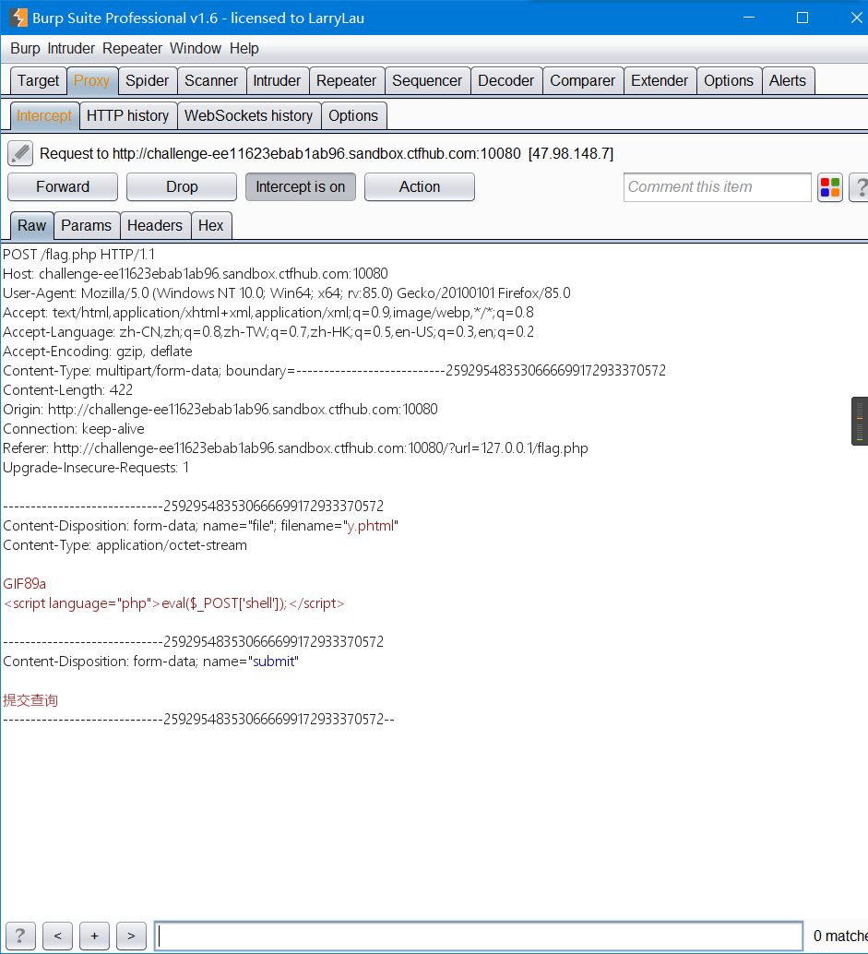Open the Scanner tab

point(211,80)
